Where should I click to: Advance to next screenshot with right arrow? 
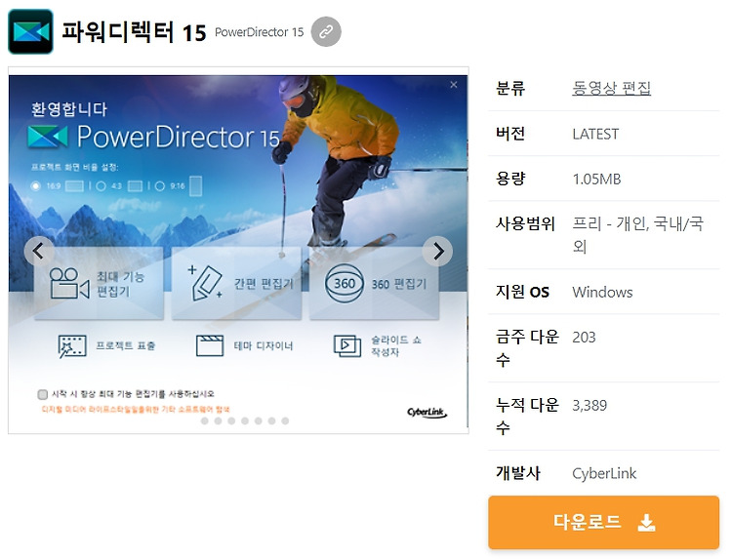click(x=437, y=251)
